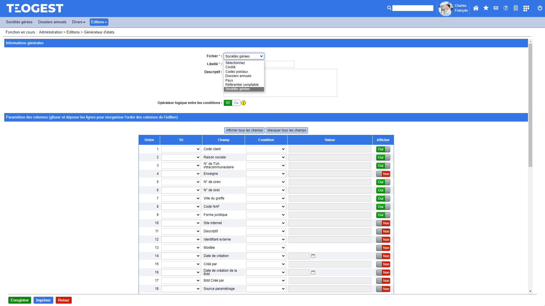
Task: Open calendar picker for Date de création
Action: (313, 256)
